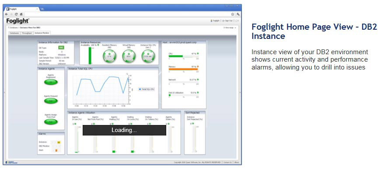Expand the left side panel arrow
The width and height of the screenshot is (381, 170).
[x=5, y=92]
